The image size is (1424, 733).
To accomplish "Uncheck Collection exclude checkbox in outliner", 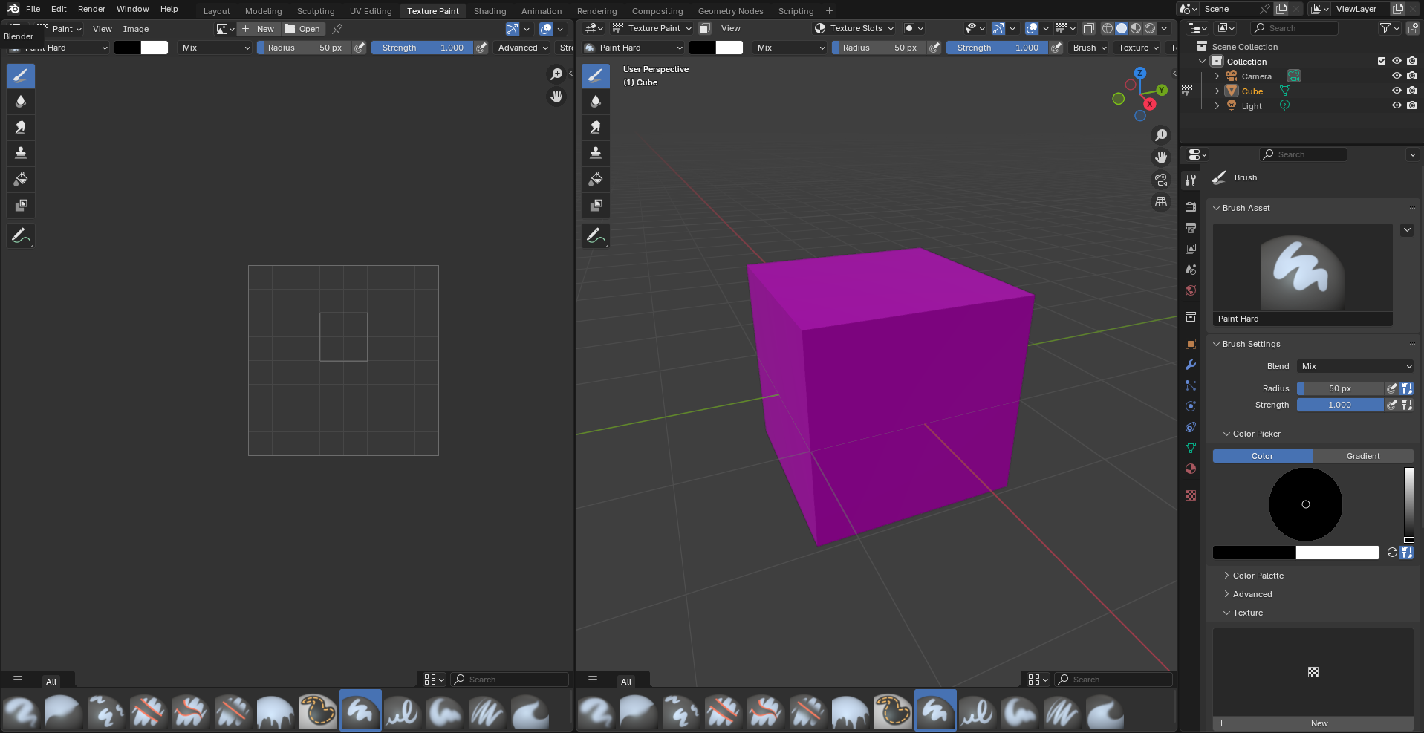I will (1382, 61).
